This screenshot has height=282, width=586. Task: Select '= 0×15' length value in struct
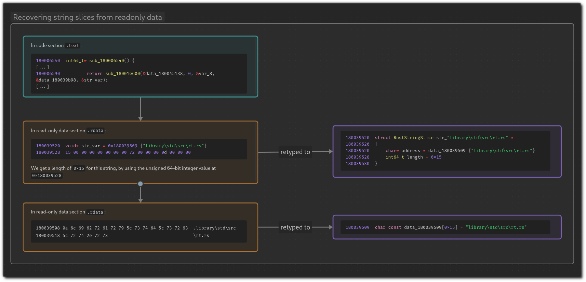[x=434, y=157]
